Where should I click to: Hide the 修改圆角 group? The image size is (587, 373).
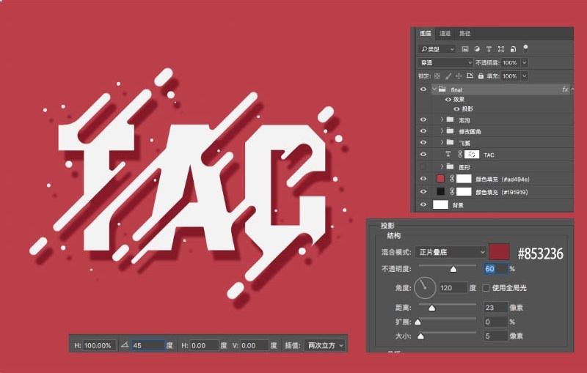pyautogui.click(x=423, y=131)
